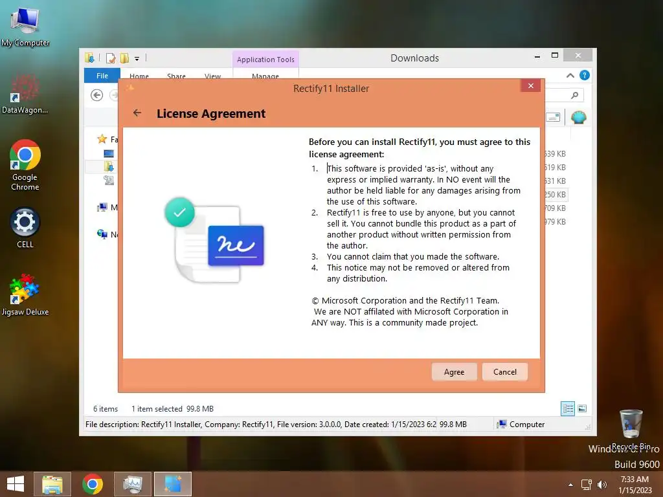Select the Downloads item in navigation pane
Viewport: 663px width, 497px height.
(x=109, y=166)
